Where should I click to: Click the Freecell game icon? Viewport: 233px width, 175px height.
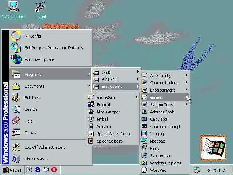[91, 105]
